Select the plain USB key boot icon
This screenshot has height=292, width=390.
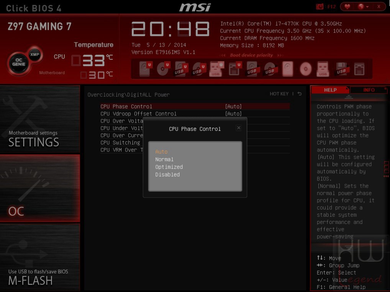pos(323,69)
